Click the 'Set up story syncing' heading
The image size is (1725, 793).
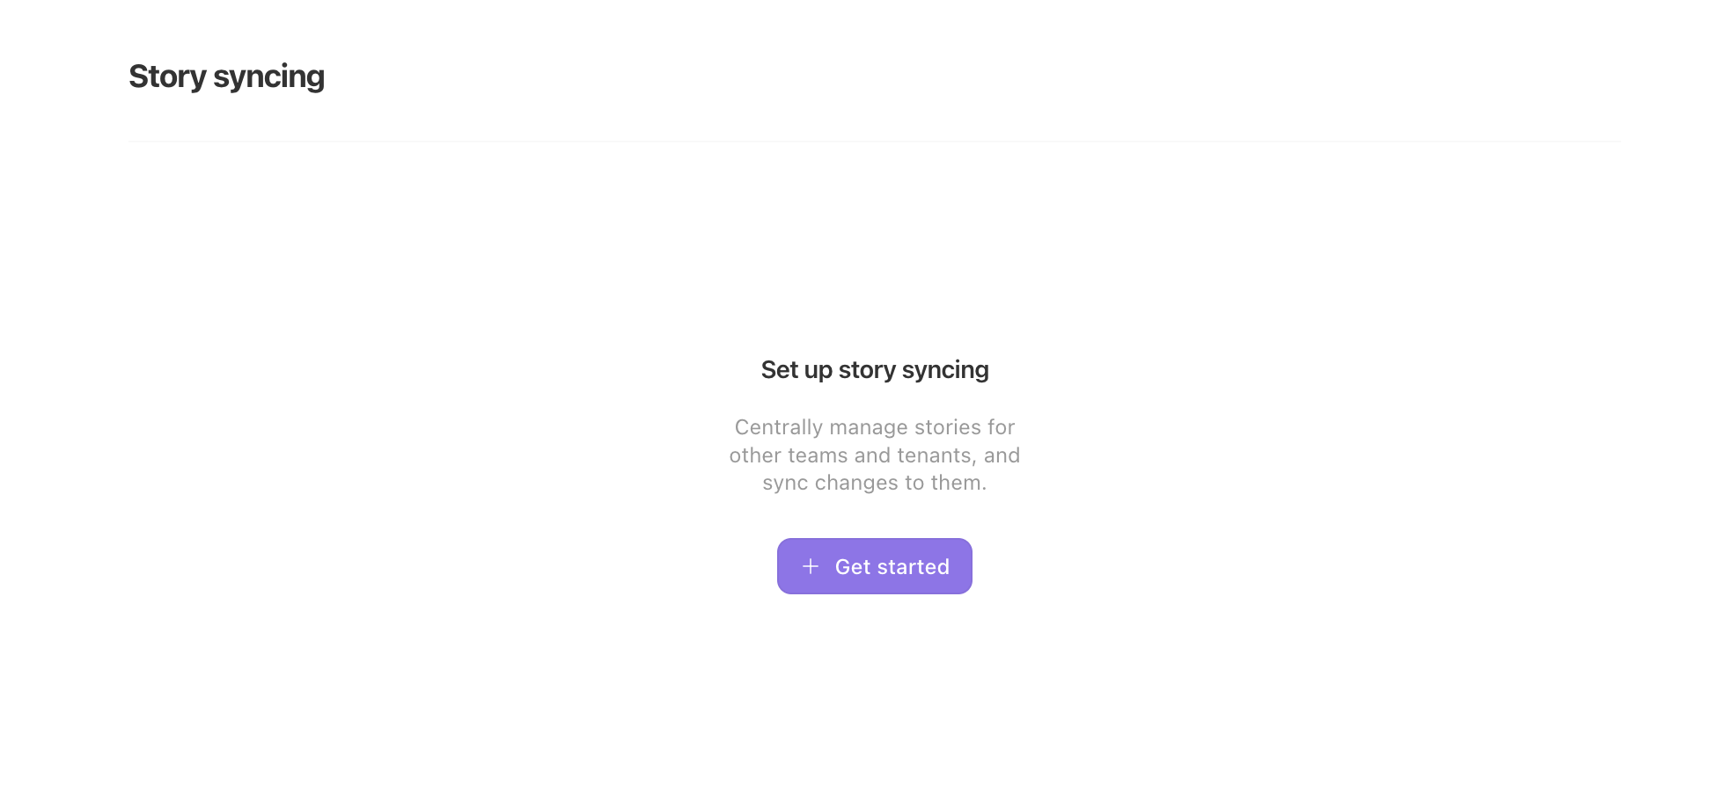pos(875,370)
